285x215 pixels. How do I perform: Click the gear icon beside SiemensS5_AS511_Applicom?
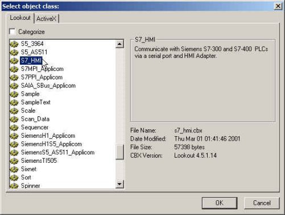[x=14, y=153]
